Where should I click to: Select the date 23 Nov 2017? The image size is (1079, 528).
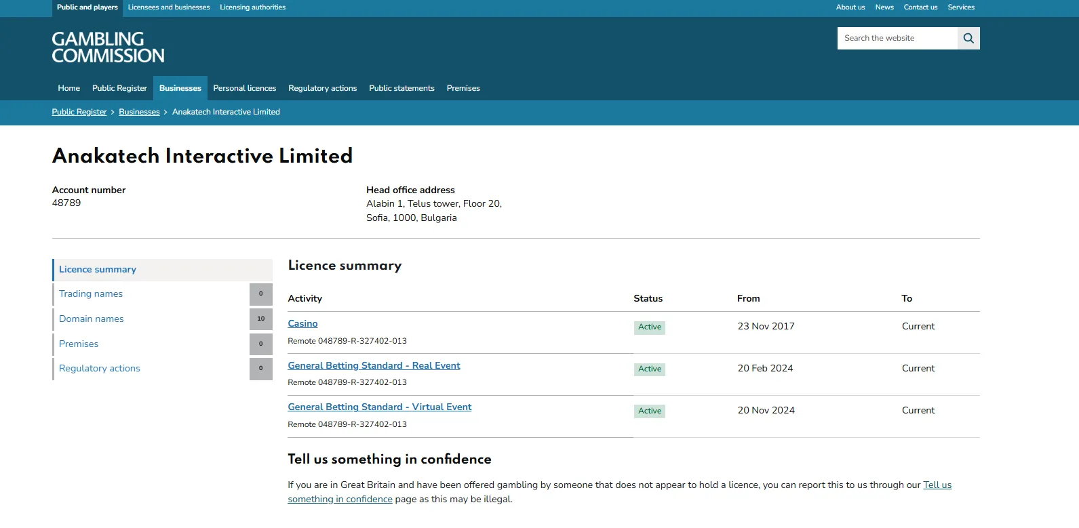click(766, 327)
